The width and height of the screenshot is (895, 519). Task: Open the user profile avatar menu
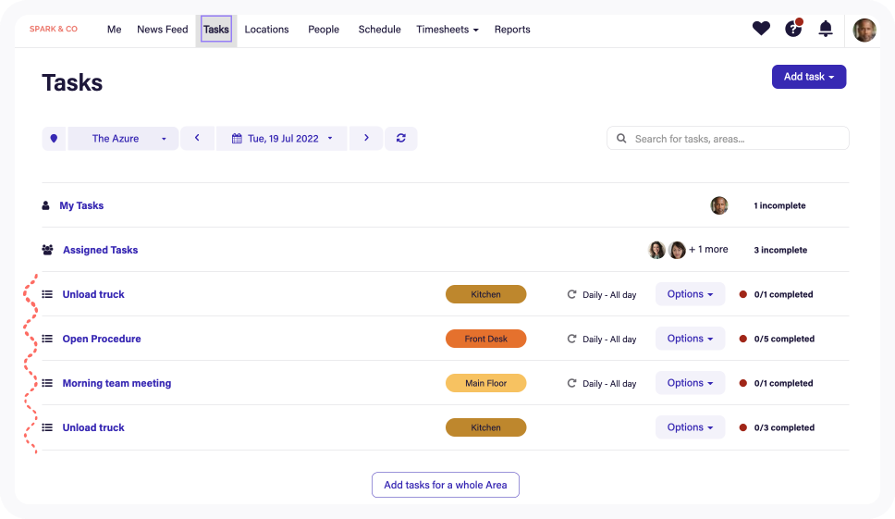click(864, 30)
